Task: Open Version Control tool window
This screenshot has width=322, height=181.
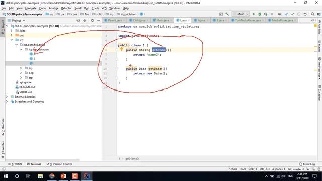Action: click(x=59, y=164)
